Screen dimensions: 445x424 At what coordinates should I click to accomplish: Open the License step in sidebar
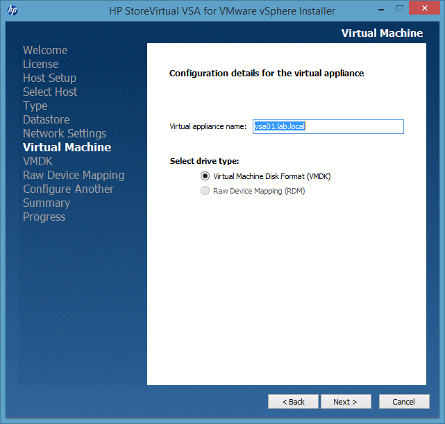(x=40, y=64)
